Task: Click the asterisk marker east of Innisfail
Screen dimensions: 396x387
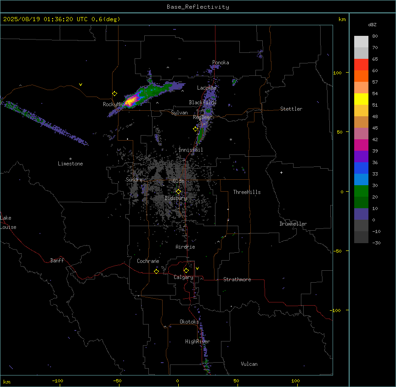Action: point(231,139)
